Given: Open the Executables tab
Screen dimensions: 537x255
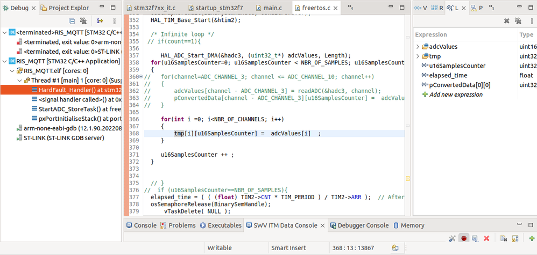Looking at the screenshot, I should pyautogui.click(x=221, y=225).
